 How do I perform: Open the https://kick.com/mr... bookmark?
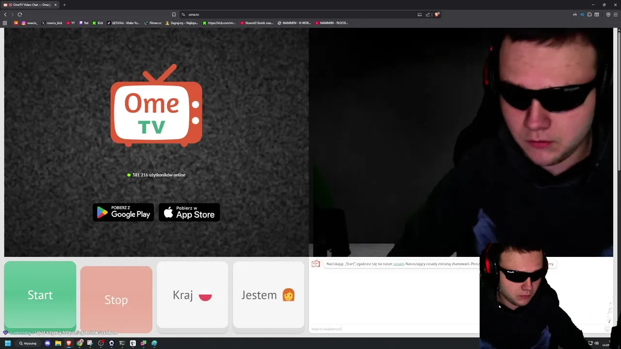pyautogui.click(x=219, y=23)
